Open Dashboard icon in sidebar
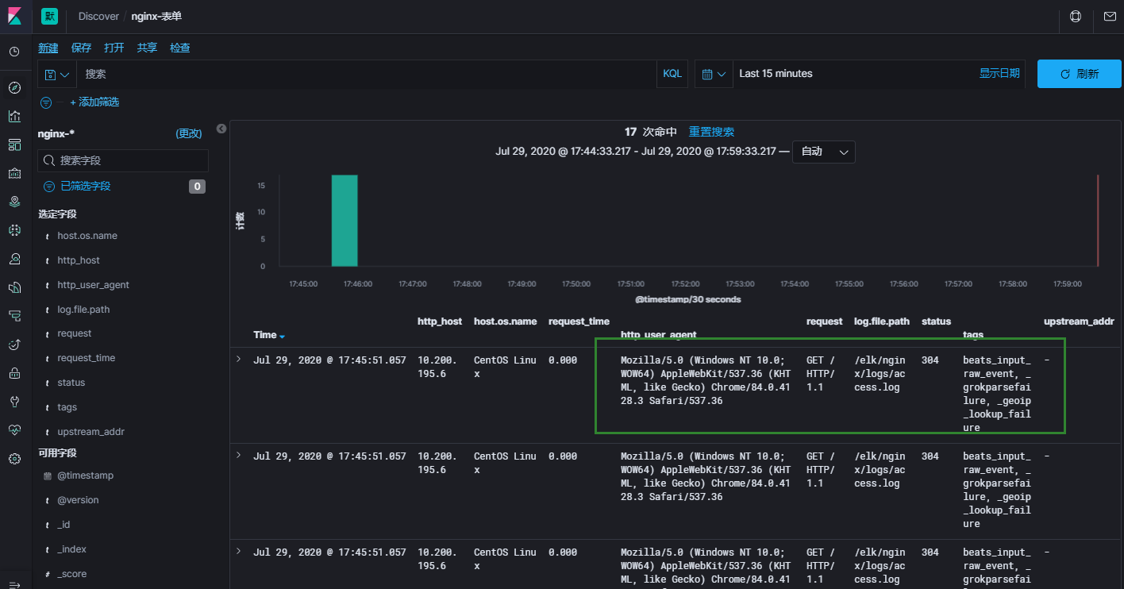 [14, 144]
